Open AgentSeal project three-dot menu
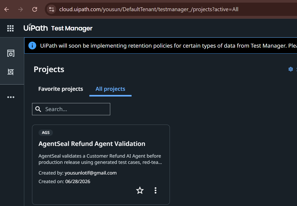Screen dimensions: 297x206 [156, 190]
